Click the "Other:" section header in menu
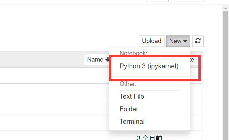This screenshot has width=229, height=140. click(x=128, y=84)
